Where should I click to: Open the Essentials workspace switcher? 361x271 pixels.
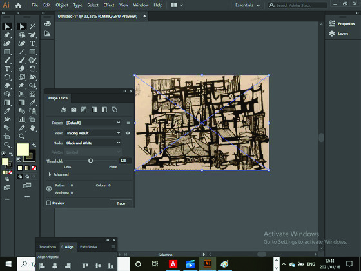click(x=248, y=5)
